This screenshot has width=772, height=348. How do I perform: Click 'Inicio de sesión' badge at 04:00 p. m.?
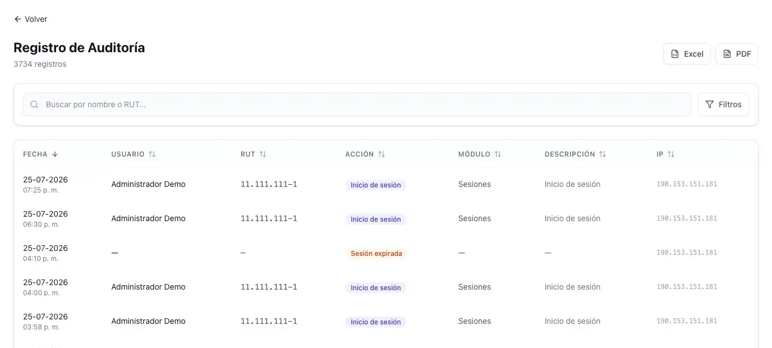coord(376,287)
